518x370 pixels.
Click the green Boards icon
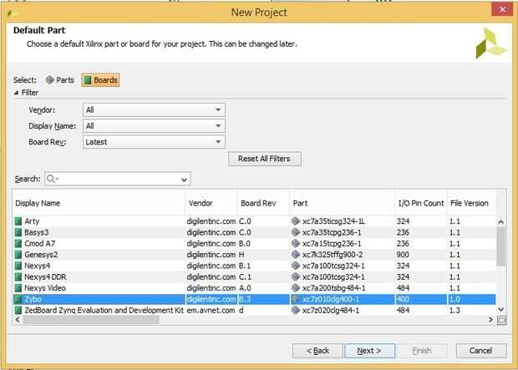pos(88,80)
